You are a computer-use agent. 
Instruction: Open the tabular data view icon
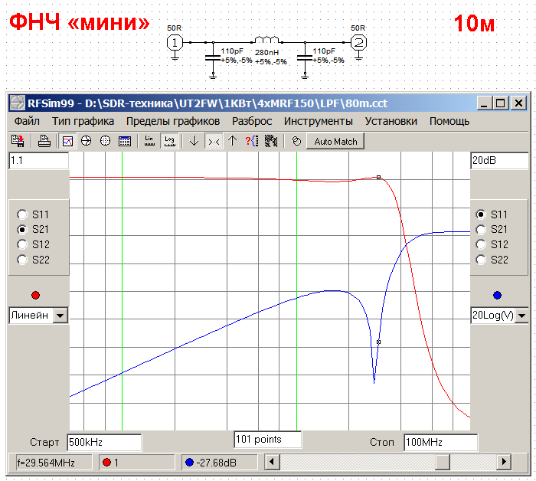(125, 141)
